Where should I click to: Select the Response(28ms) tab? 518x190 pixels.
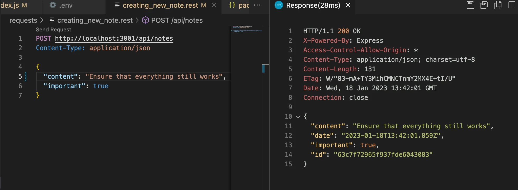313,5
